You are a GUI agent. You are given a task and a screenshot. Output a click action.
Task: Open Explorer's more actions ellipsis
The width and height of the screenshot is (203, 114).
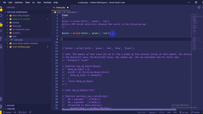(47, 8)
